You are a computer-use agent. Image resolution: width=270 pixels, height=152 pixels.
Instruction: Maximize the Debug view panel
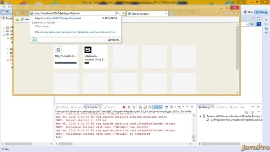(x=258, y=107)
